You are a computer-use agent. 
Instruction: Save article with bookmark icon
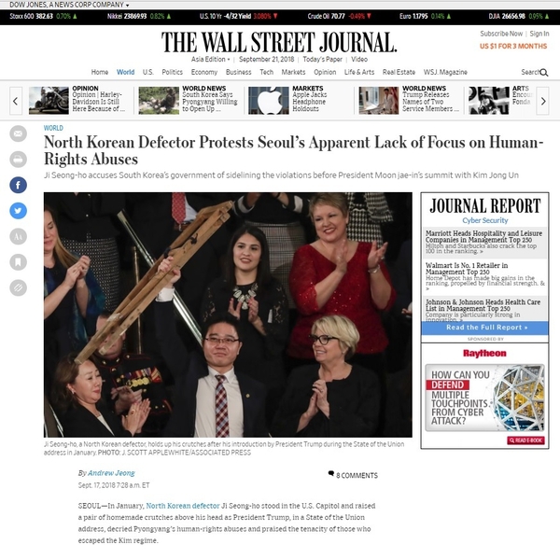tap(19, 262)
